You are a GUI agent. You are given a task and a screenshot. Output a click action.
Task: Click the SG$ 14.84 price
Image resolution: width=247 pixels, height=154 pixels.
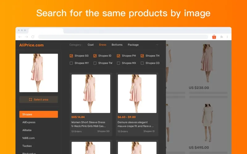78,117
